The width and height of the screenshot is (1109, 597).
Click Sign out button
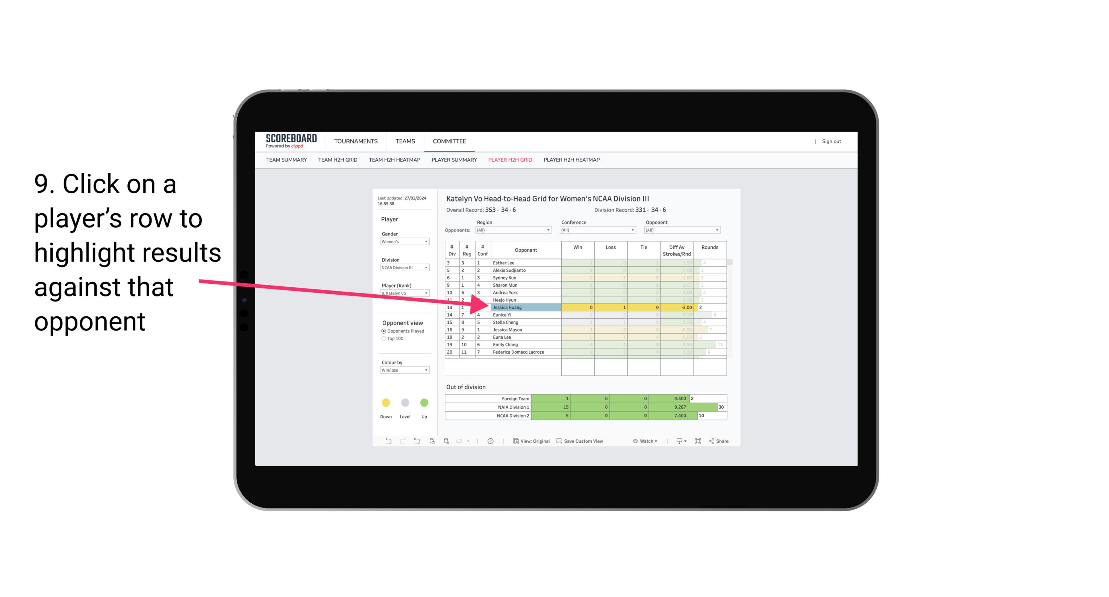point(832,141)
